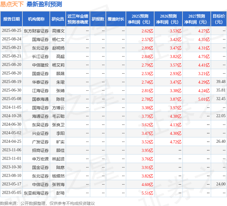Screen dimensions: 227x206
Task: Open the 东亚前海证券 institution entry
Action: click(x=36, y=193)
